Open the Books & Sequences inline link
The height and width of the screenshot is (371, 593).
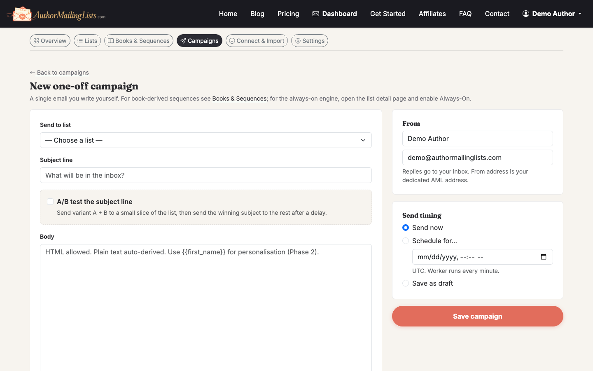click(239, 99)
